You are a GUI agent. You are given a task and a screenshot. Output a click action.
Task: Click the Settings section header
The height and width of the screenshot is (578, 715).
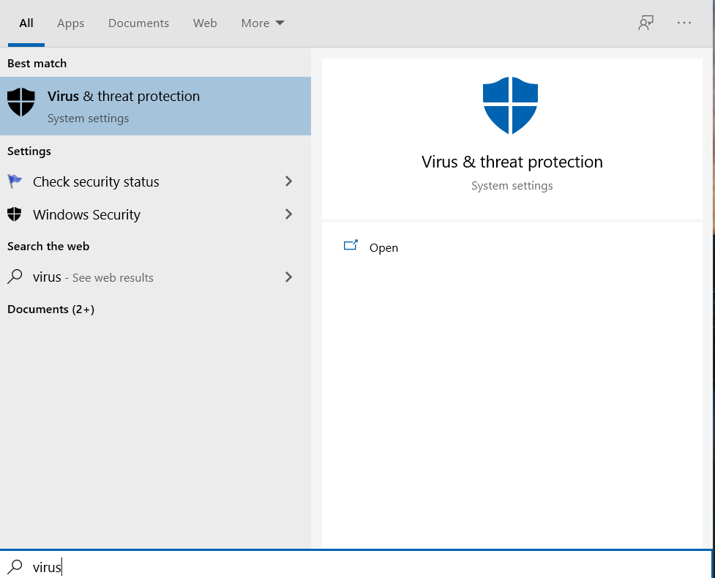29,151
